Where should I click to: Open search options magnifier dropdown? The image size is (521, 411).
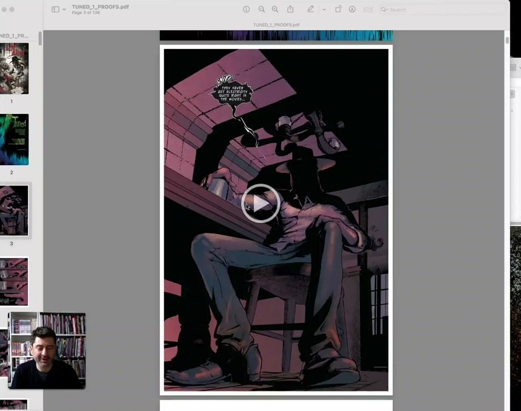point(384,10)
